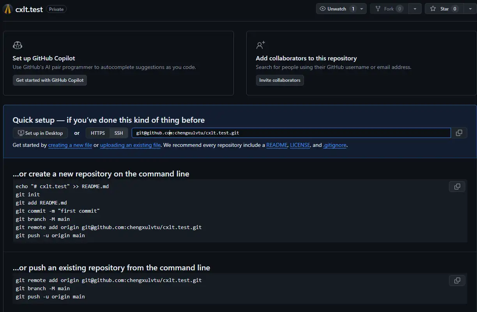Click the create a new repository heading
477x312 pixels.
pyautogui.click(x=101, y=174)
